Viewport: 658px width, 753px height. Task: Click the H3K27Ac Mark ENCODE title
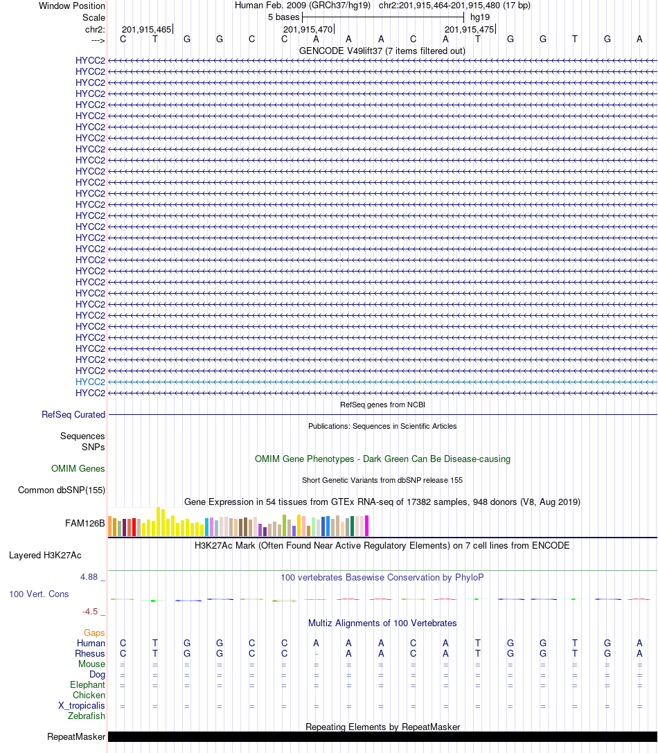point(382,546)
